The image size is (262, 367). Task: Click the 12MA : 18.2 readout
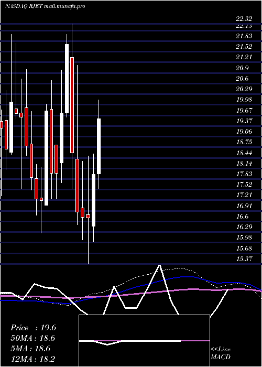point(33,359)
